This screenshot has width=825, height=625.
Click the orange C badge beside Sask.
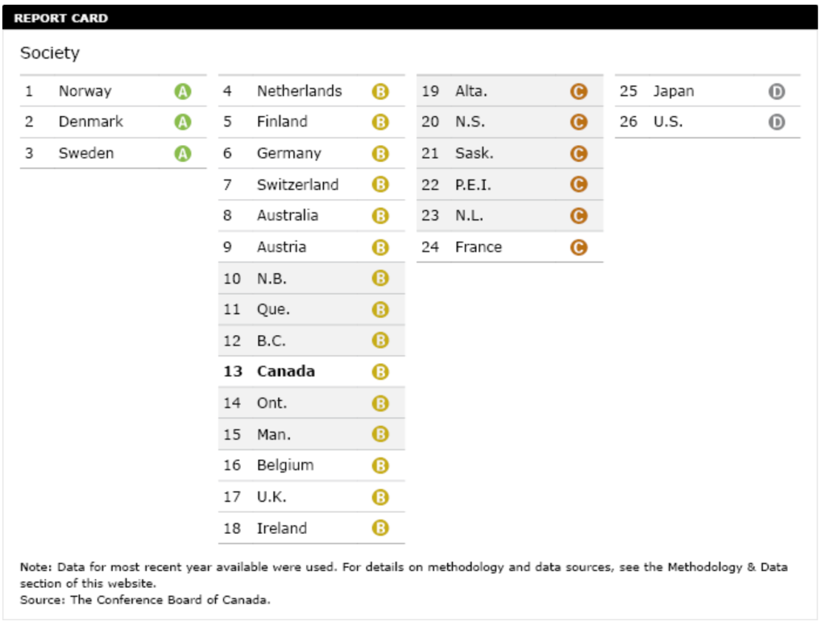[x=578, y=154]
